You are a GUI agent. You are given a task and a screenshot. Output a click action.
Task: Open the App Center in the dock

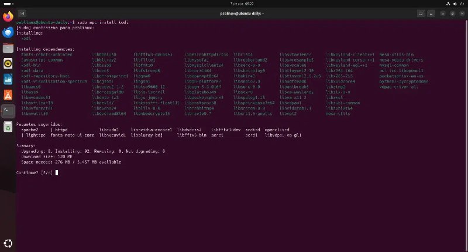8,96
